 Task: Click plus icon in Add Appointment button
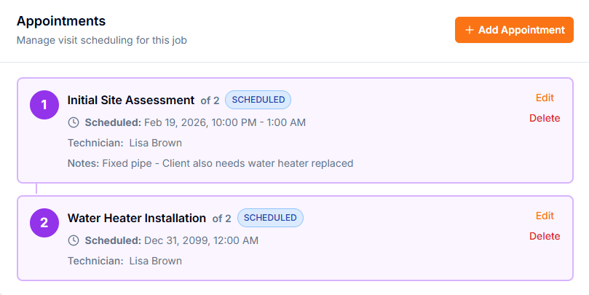(x=470, y=30)
